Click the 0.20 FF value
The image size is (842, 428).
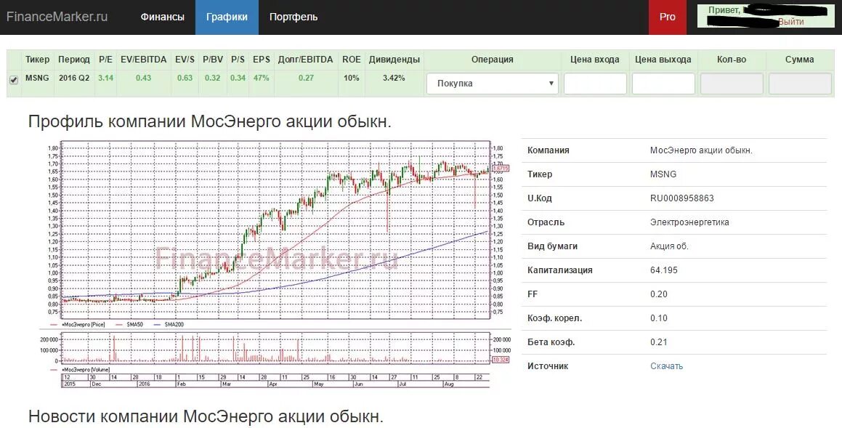(659, 294)
